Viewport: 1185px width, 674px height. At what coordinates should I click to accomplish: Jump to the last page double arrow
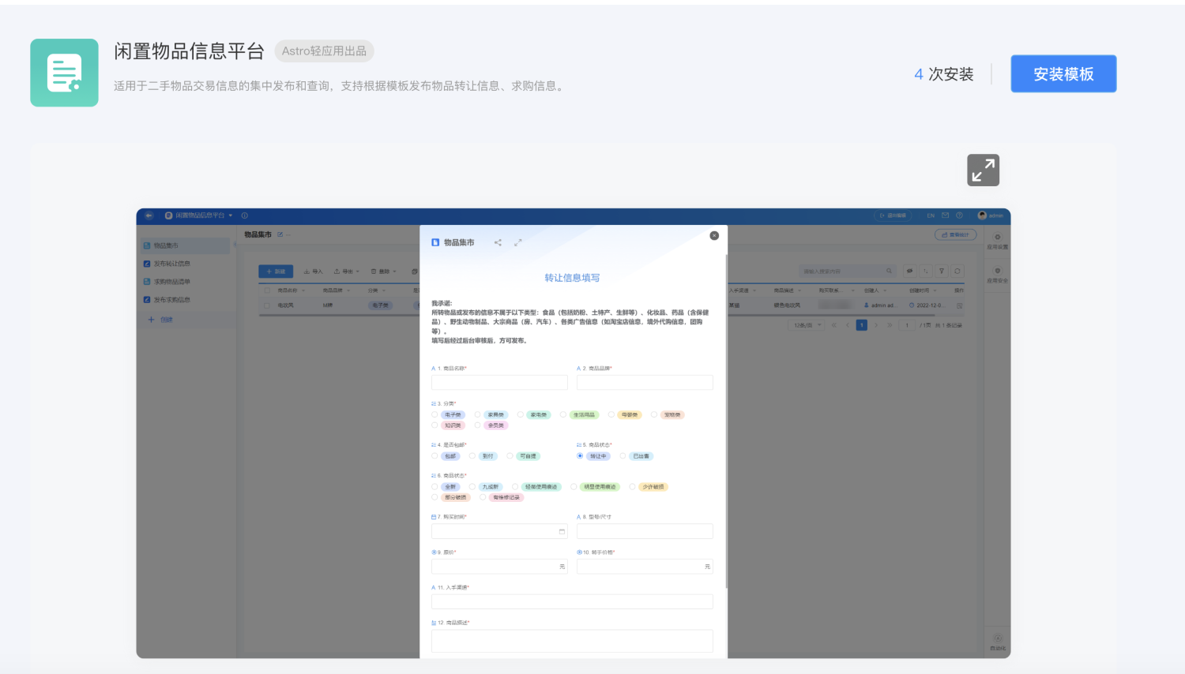click(890, 325)
